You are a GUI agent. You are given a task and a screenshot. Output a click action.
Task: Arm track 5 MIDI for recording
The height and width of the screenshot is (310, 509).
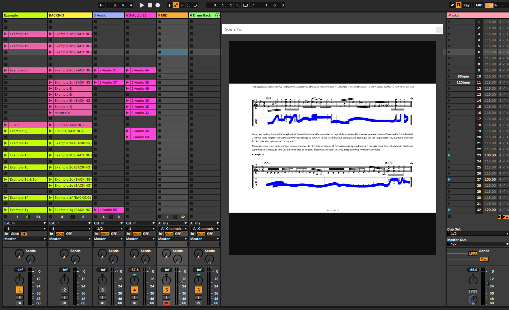166,303
